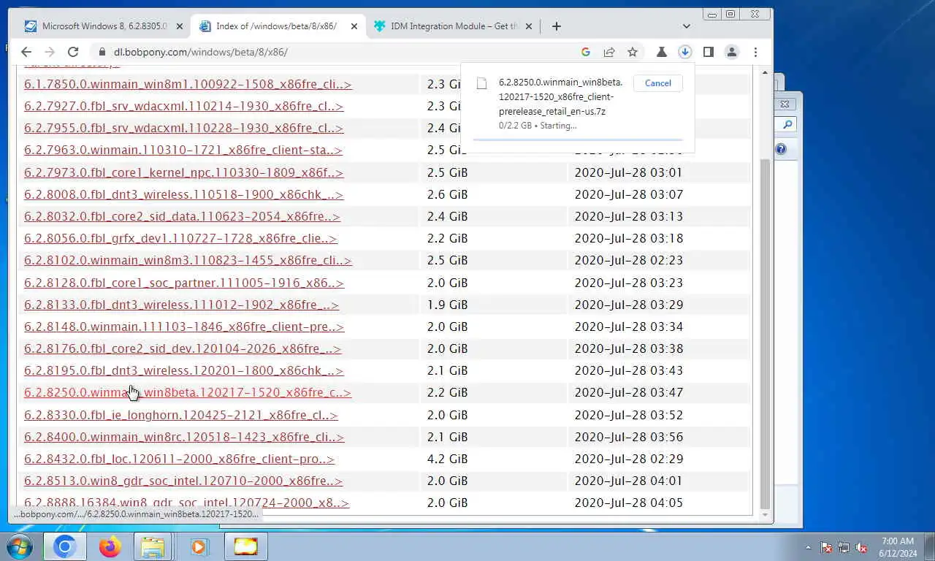The image size is (935, 561).
Task: Open 6.2.8128.0.fbl_core1_soc_partner link
Action: point(184,283)
